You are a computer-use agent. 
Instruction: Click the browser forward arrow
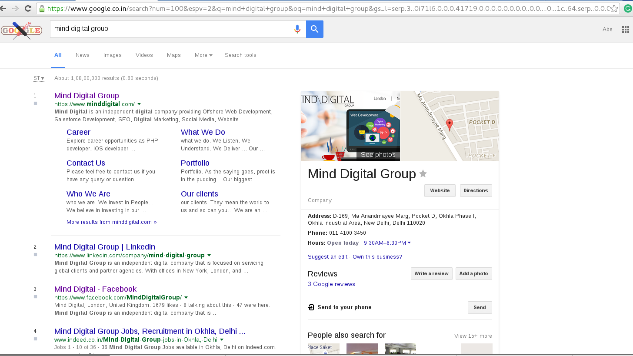pyautogui.click(x=16, y=8)
